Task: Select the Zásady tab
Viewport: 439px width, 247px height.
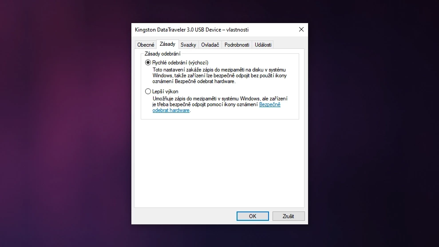Action: [x=167, y=44]
